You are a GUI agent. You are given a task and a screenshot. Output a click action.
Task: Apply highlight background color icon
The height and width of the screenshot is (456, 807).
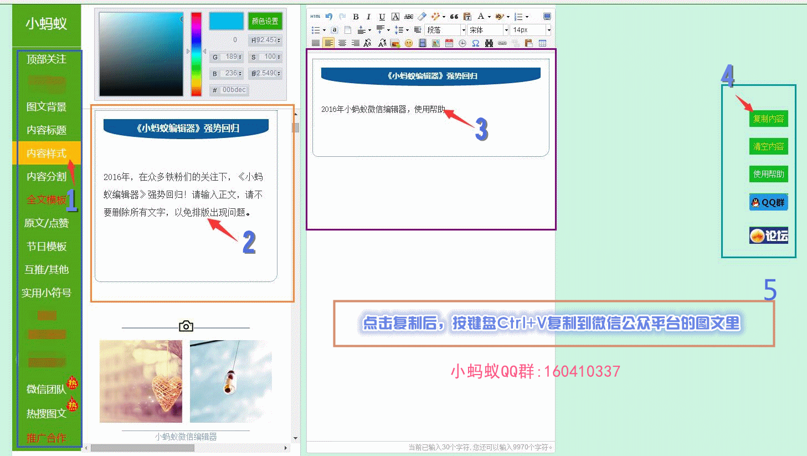coord(500,17)
